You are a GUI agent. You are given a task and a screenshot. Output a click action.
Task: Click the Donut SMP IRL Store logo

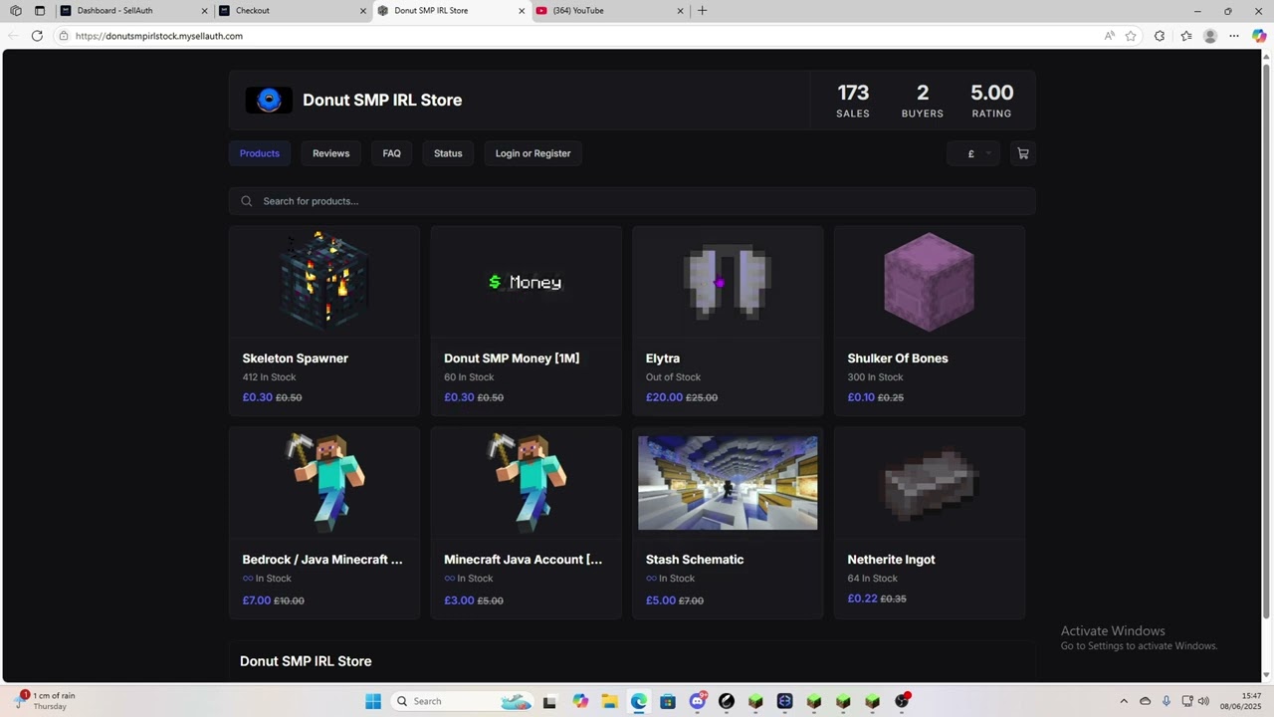(x=269, y=100)
